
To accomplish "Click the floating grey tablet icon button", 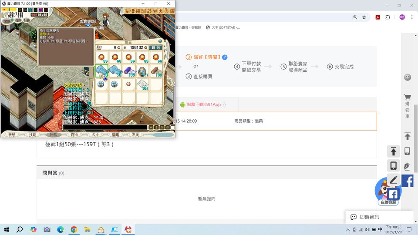I will [x=394, y=165].
